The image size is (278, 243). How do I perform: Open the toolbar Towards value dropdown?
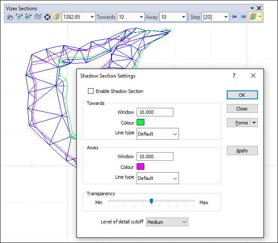[141, 17]
